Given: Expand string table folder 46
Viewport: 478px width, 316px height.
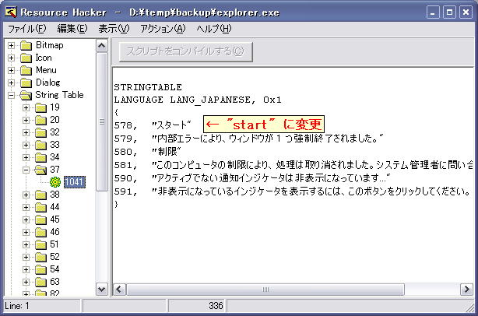Looking at the screenshot, I should [x=26, y=233].
